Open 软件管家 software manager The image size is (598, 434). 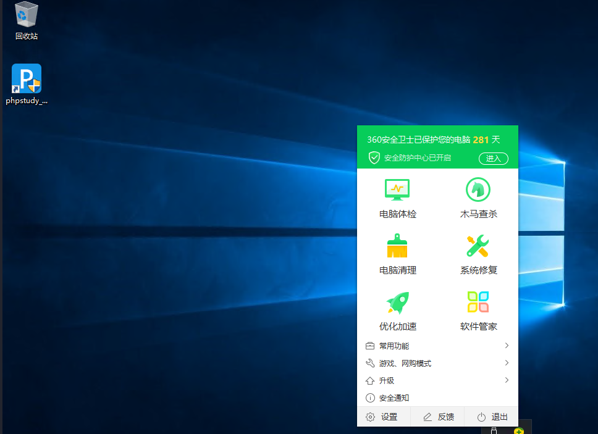click(478, 303)
